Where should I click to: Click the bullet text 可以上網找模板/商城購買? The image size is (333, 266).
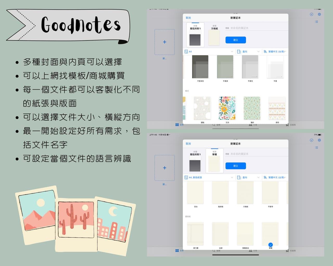[x=74, y=76]
